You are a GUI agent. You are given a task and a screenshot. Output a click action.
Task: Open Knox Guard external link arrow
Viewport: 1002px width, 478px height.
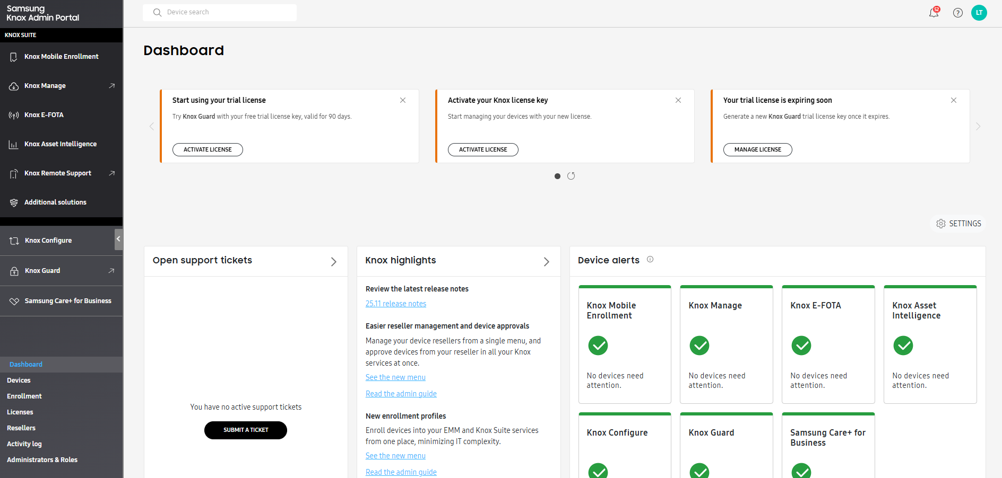[111, 271]
